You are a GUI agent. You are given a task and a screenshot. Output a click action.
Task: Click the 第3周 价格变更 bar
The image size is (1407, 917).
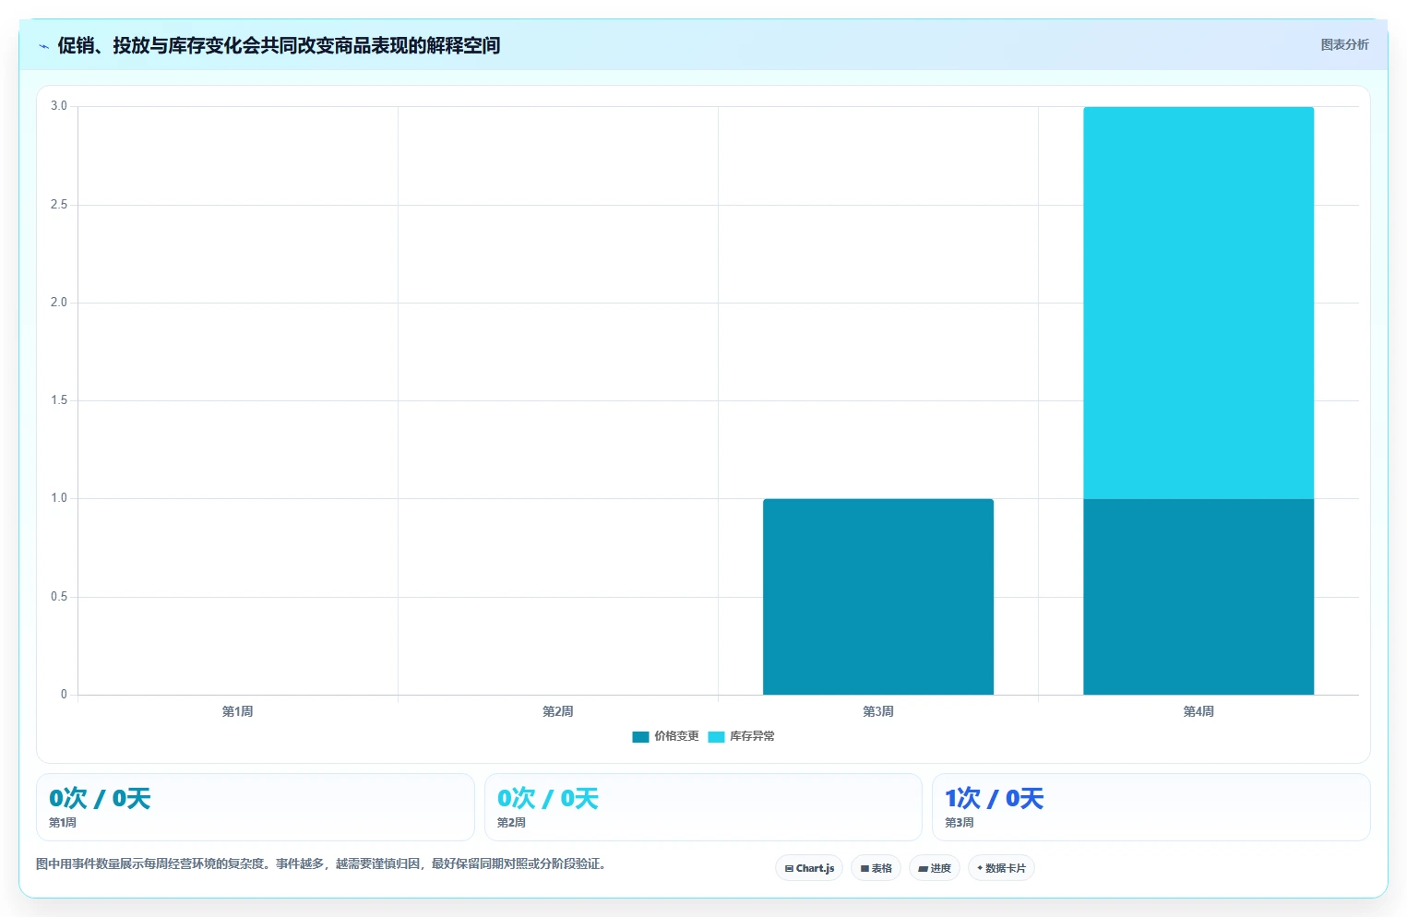coord(878,597)
